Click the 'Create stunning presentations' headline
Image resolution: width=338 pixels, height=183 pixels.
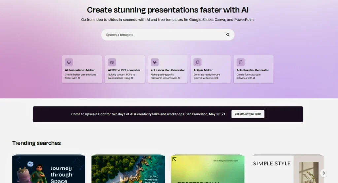(168, 10)
